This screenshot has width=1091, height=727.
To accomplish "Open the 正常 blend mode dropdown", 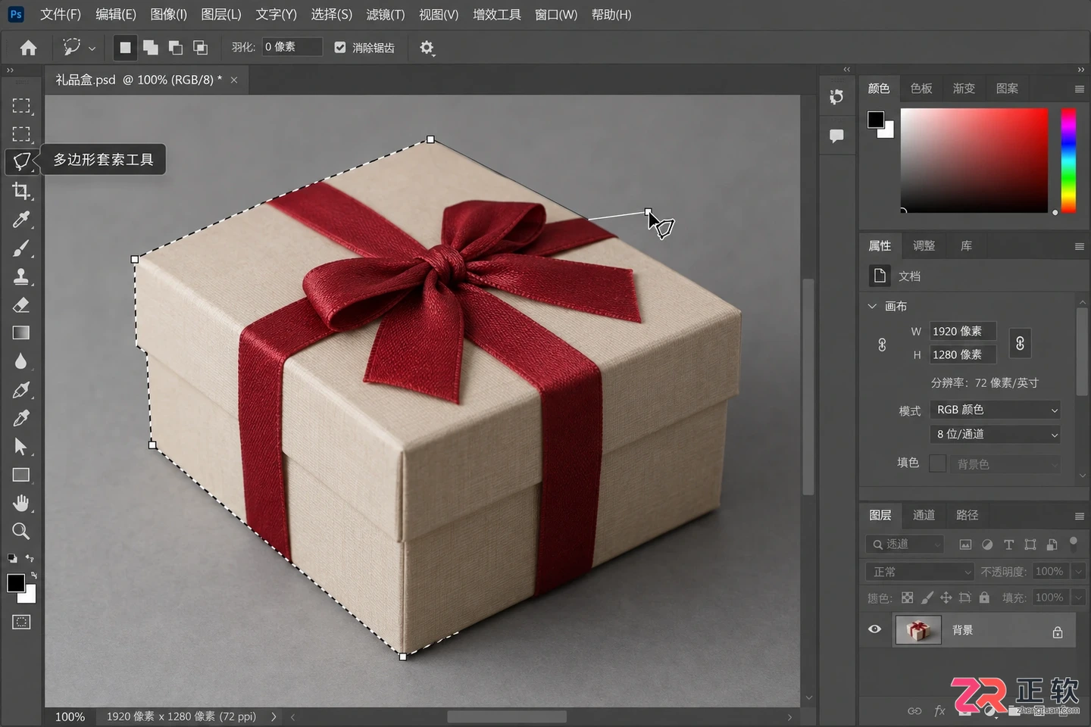I will pos(919,572).
